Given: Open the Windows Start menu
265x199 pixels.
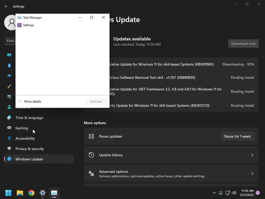Looking at the screenshot, I should click(8, 193).
